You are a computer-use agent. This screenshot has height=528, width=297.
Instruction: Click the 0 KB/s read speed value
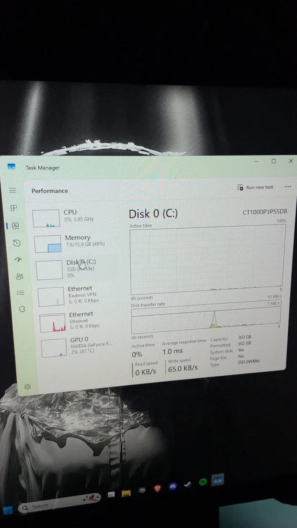click(x=146, y=372)
